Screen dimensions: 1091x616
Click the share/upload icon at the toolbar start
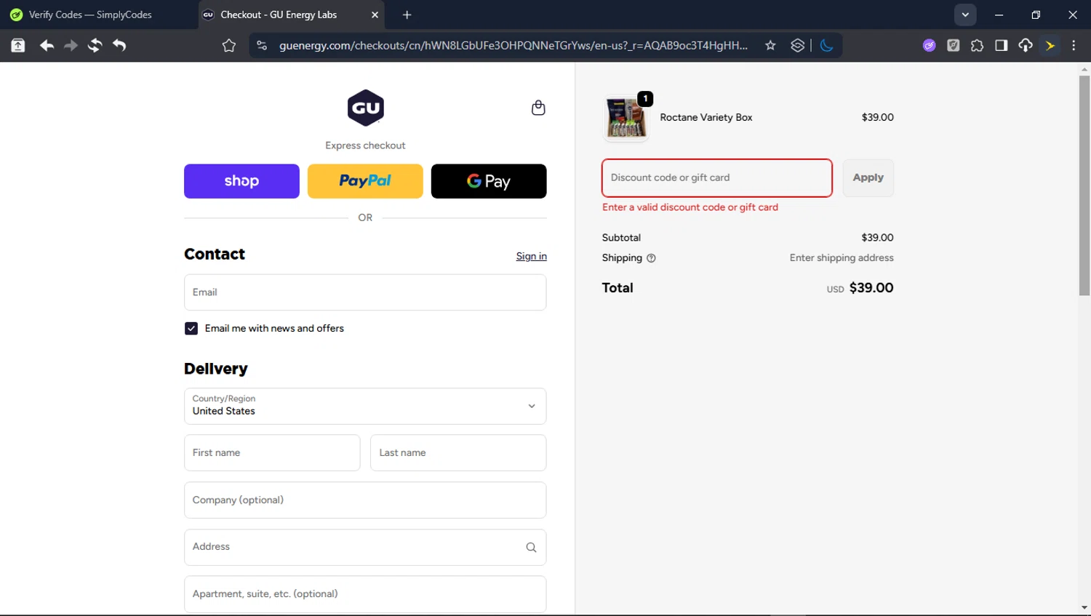pyautogui.click(x=18, y=45)
